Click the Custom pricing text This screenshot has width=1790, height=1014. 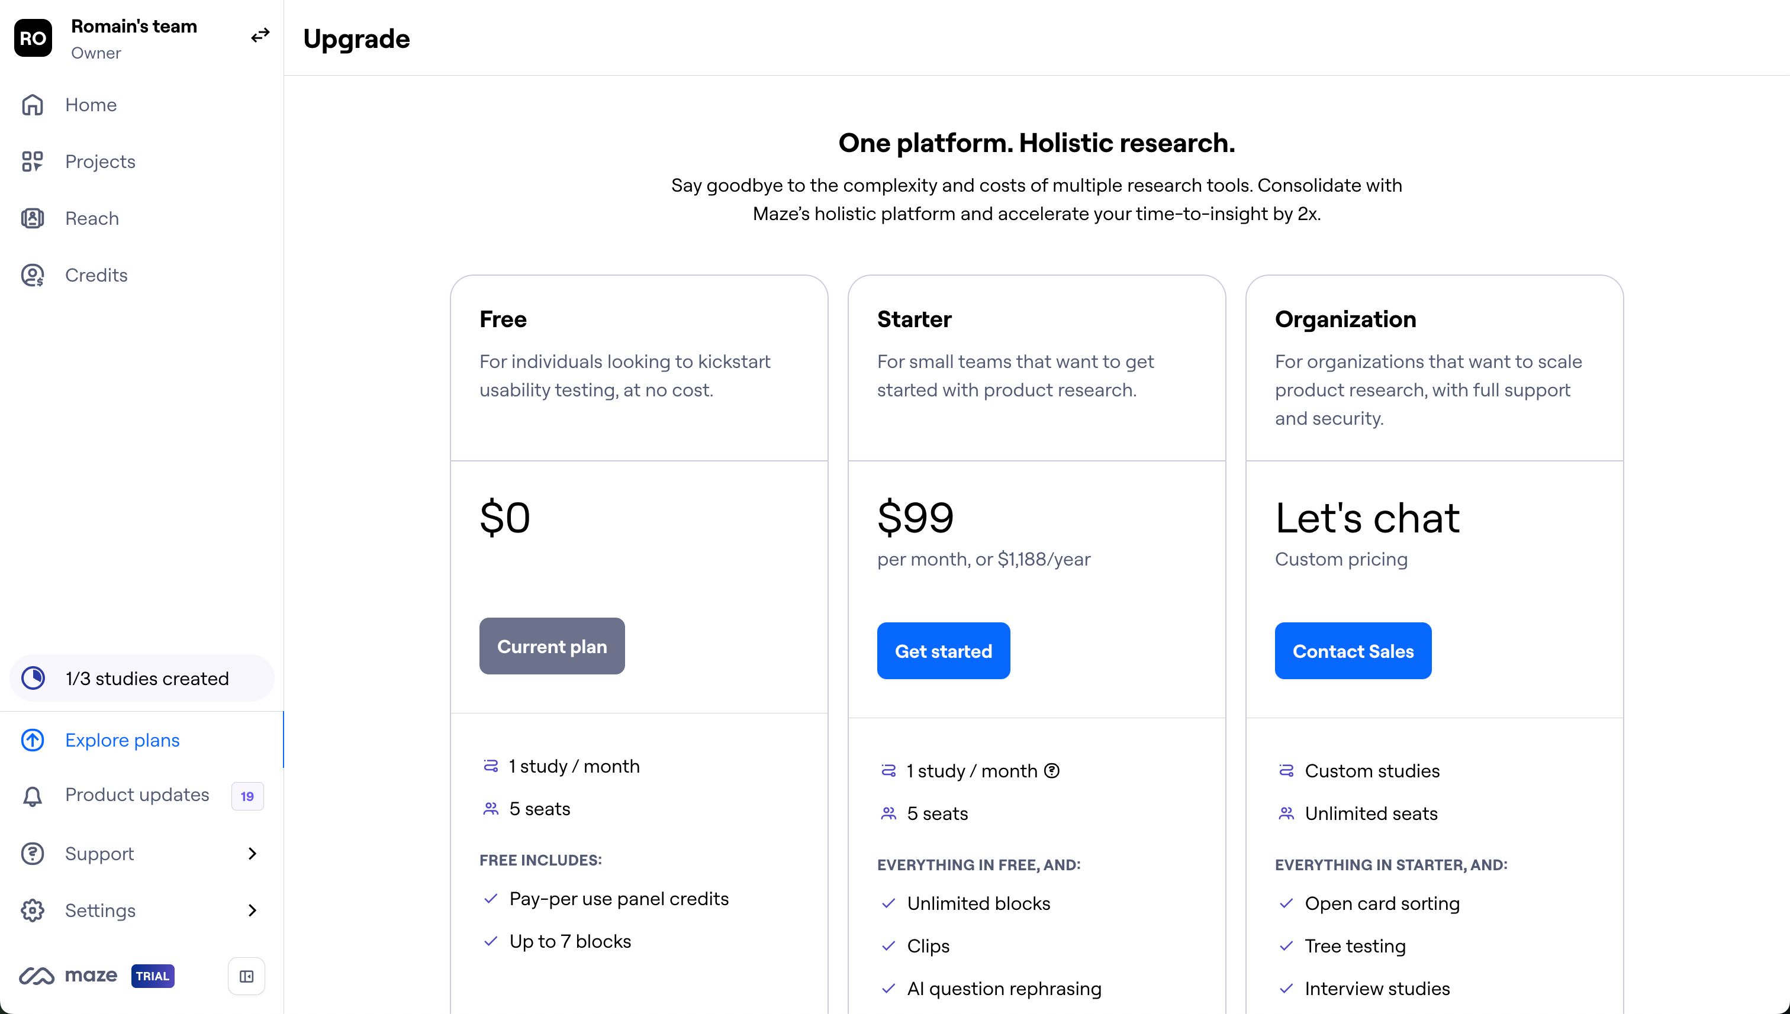(1341, 559)
